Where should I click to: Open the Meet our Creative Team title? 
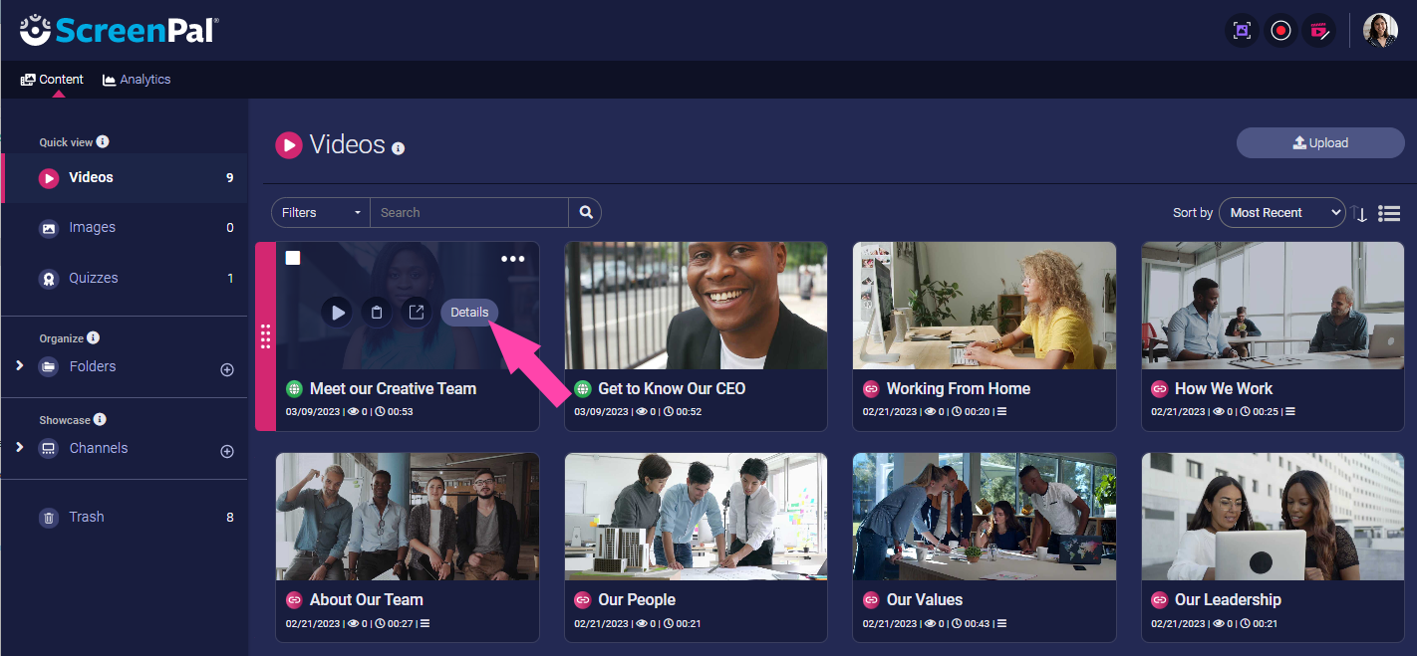pyautogui.click(x=393, y=389)
